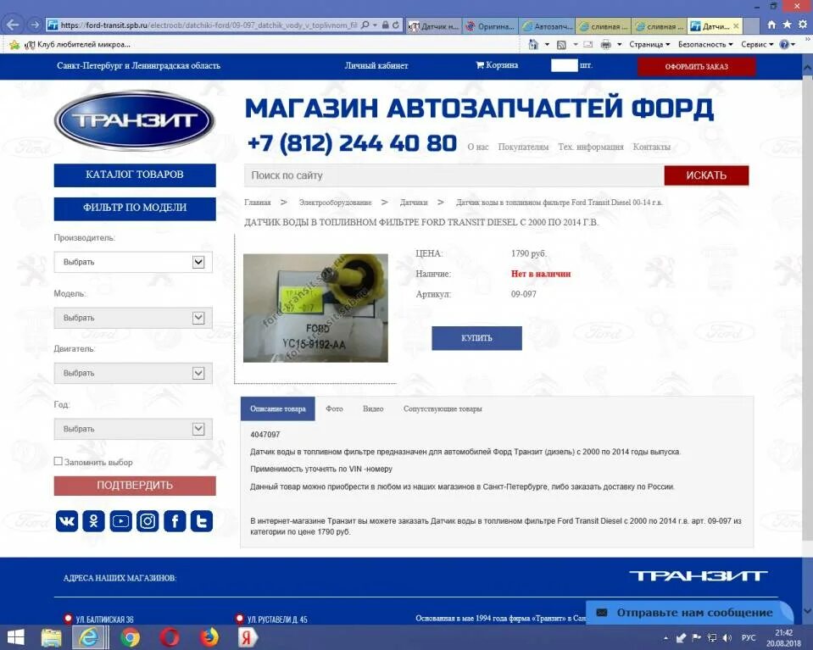
Task: Go back with browser back arrow
Action: pos(13,25)
